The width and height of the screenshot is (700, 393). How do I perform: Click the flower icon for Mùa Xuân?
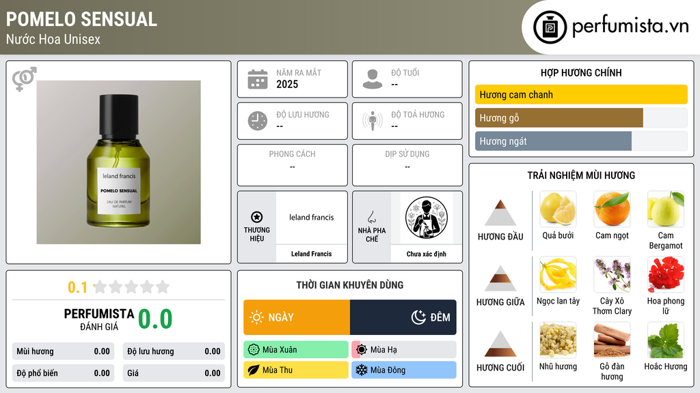click(x=254, y=350)
